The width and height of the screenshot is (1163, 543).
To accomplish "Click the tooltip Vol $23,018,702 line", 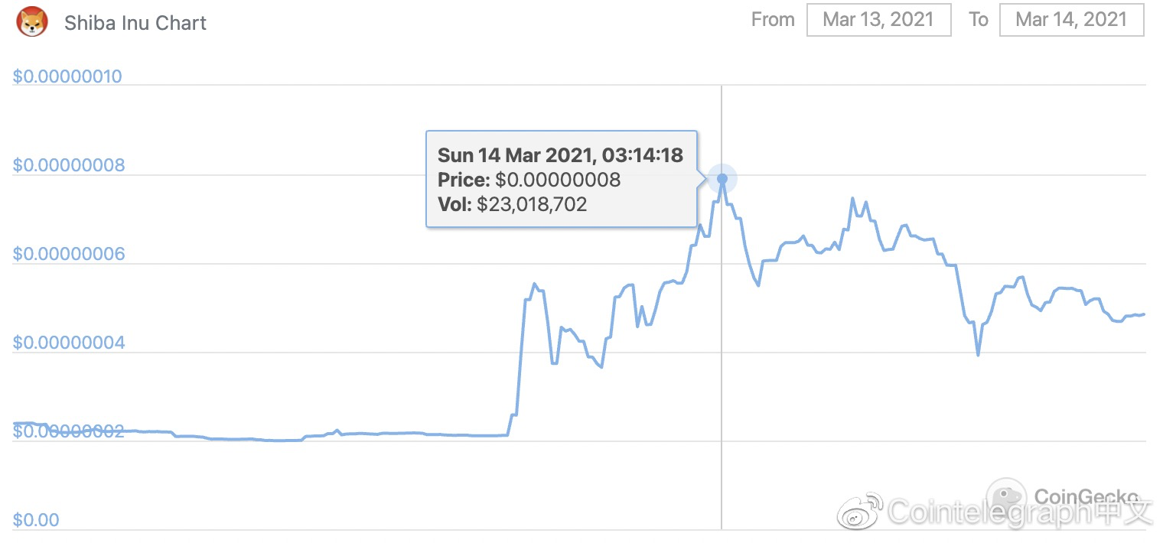I will [x=513, y=204].
